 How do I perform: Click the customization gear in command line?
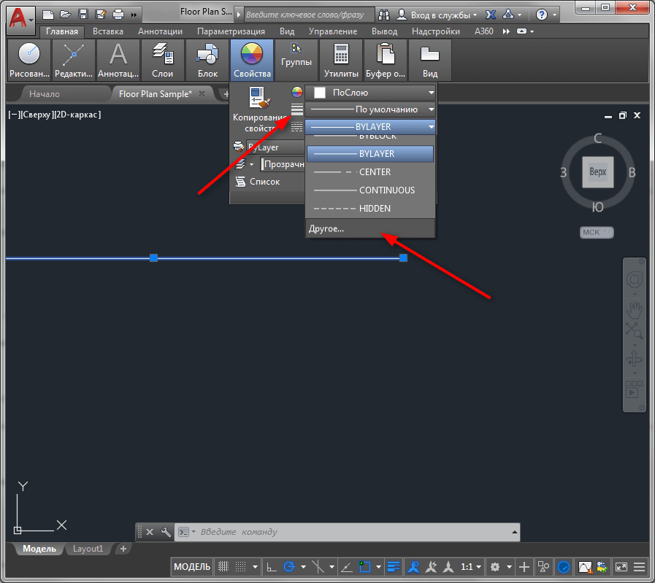[x=165, y=532]
